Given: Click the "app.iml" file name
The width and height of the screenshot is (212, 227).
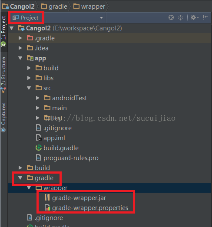Looking at the screenshot, I should [54, 138].
